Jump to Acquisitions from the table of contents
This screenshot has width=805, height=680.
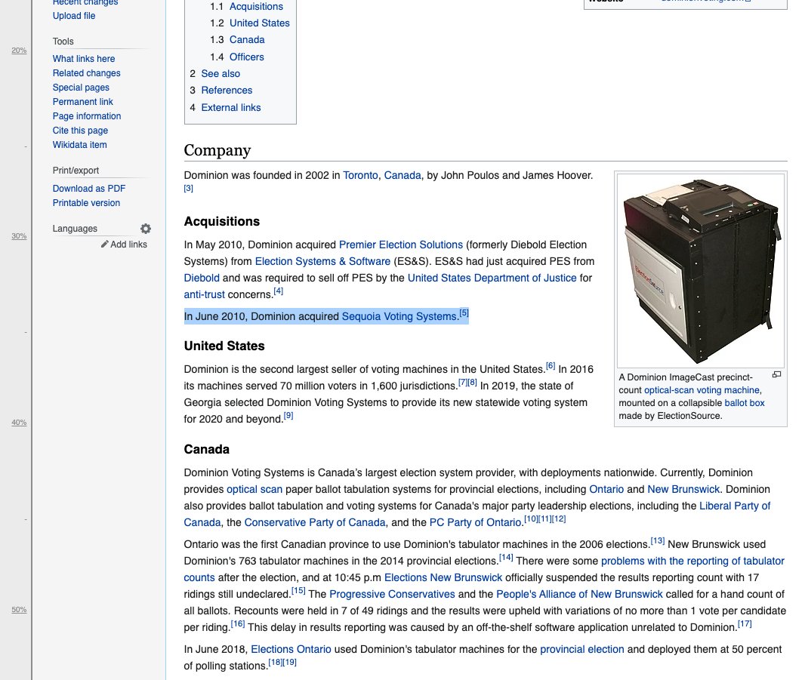[x=256, y=6]
